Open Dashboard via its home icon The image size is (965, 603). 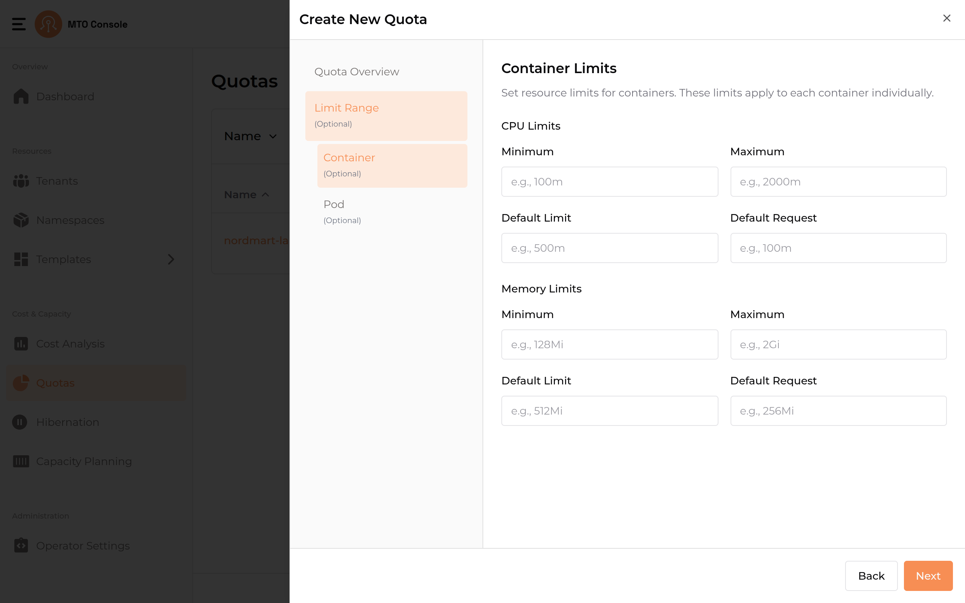[x=21, y=96]
